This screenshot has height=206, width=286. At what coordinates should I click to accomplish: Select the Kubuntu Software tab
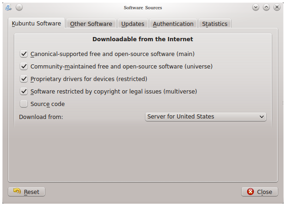pyautogui.click(x=37, y=24)
